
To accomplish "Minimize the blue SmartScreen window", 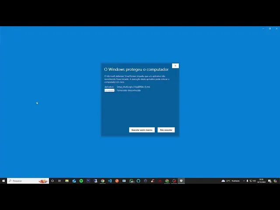I will click(263, 28).
